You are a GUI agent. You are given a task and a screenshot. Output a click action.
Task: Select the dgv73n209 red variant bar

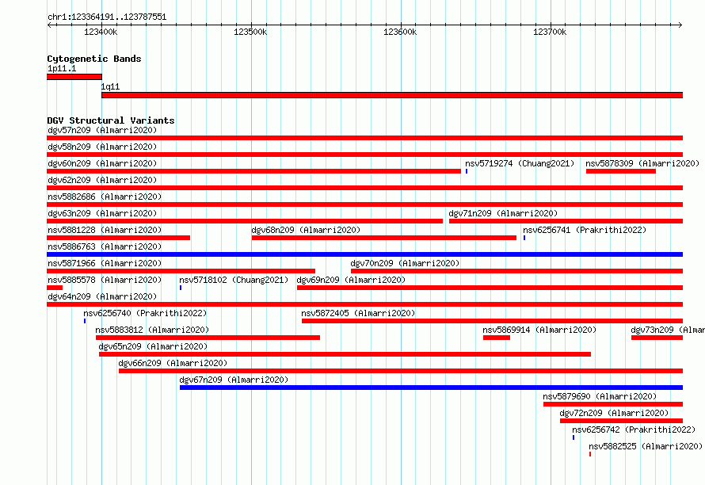pos(657,338)
